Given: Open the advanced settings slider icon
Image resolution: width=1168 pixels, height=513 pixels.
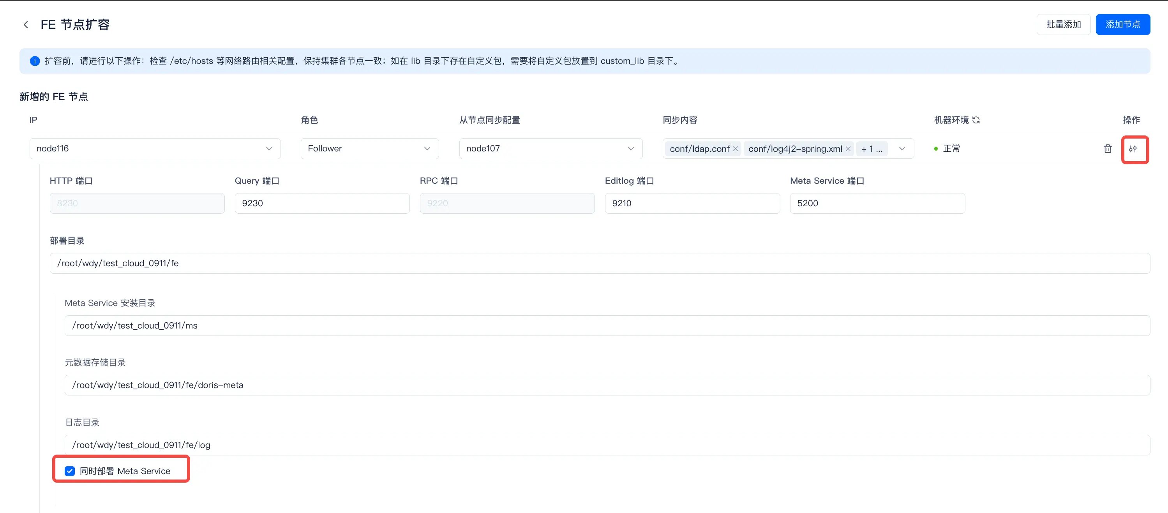Looking at the screenshot, I should pos(1133,149).
